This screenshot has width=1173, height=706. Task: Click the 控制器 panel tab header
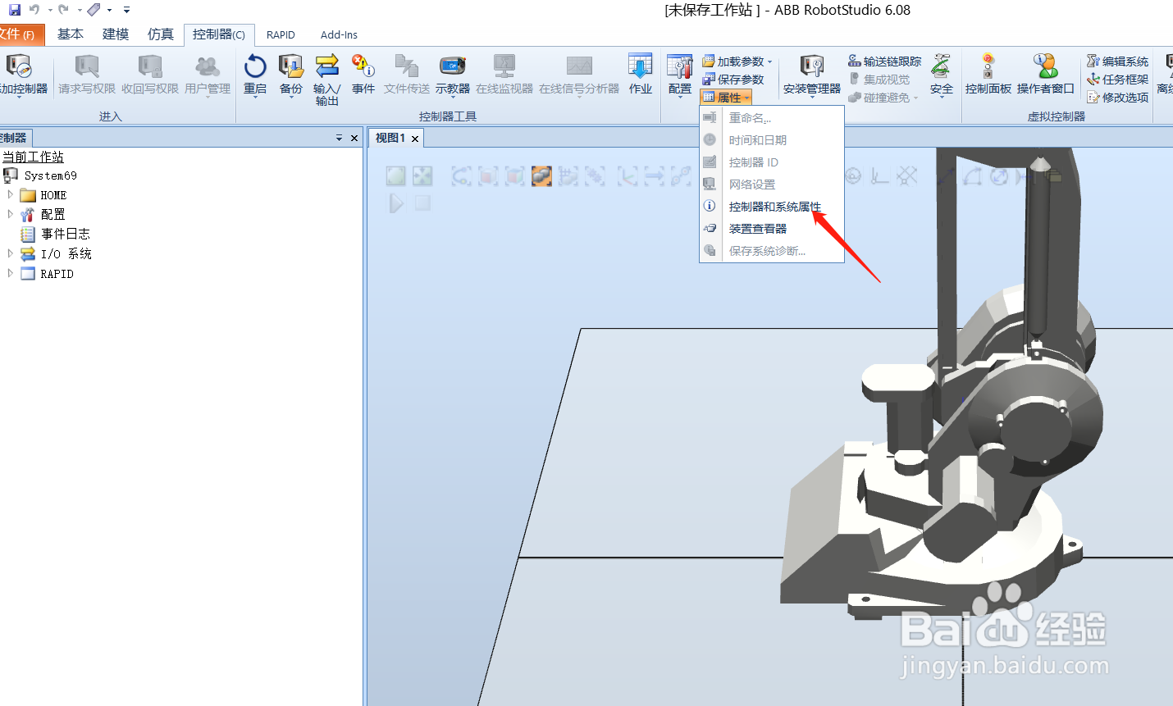pyautogui.click(x=15, y=138)
